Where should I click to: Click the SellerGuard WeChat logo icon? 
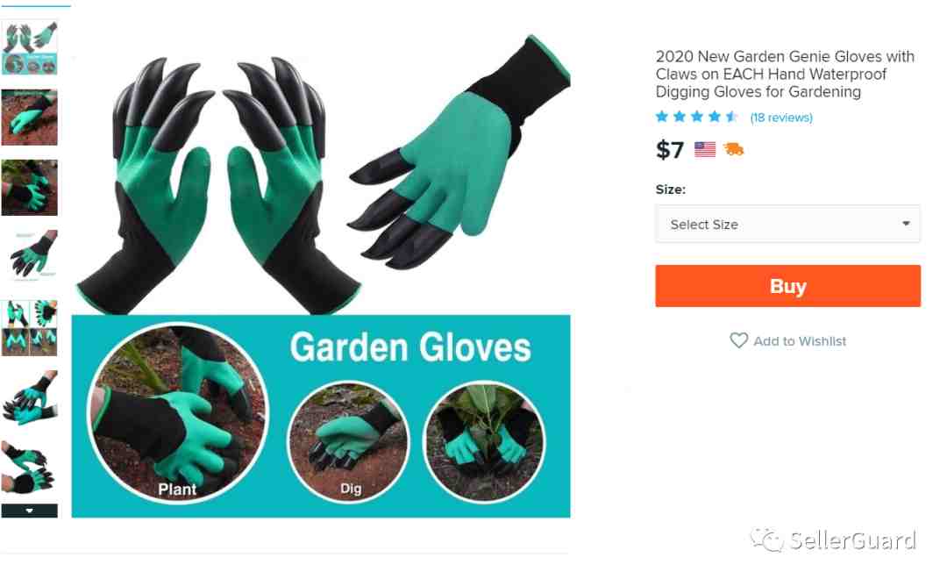pyautogui.click(x=766, y=540)
